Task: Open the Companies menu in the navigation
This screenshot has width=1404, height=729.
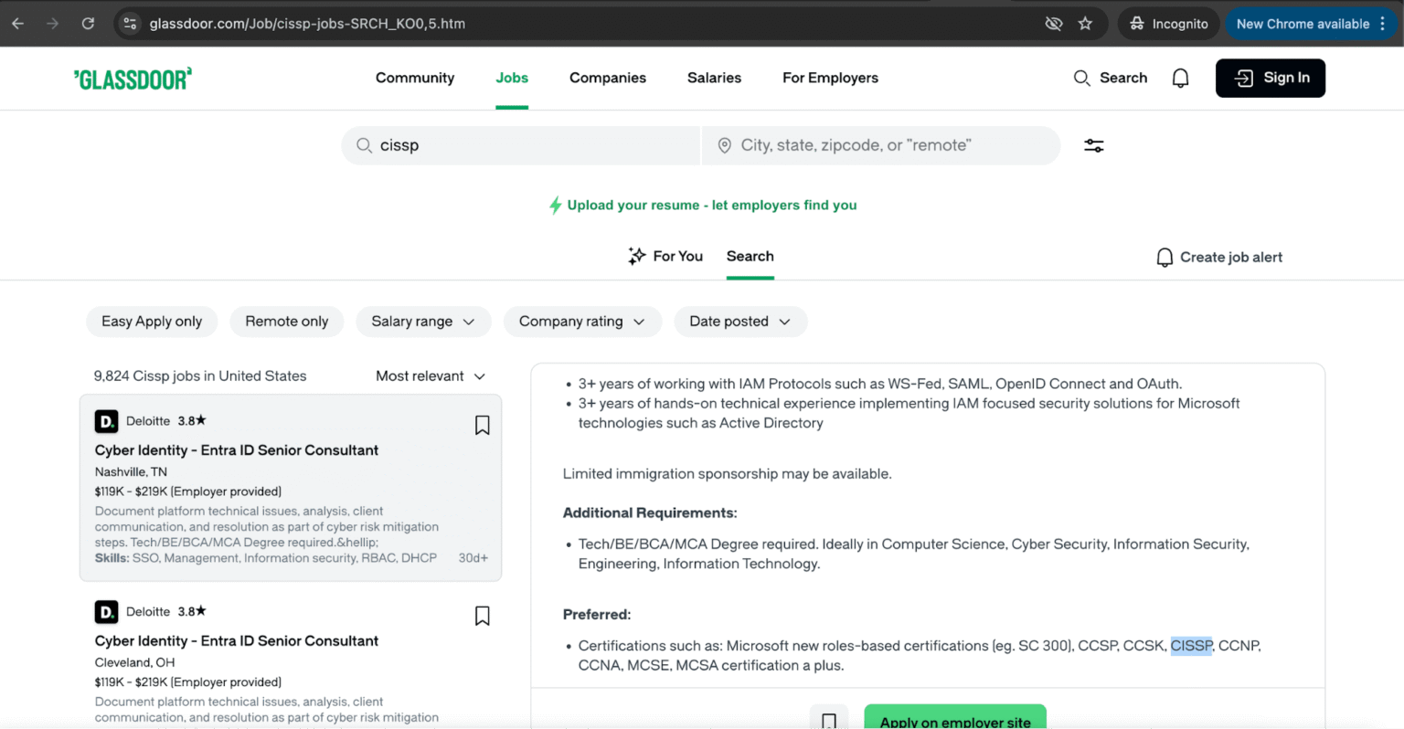Action: 607,78
